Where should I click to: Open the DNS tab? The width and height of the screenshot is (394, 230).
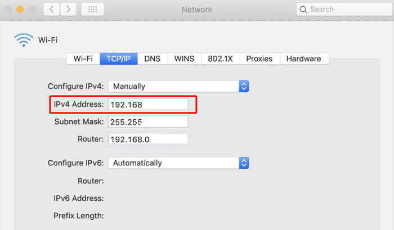pyautogui.click(x=152, y=58)
